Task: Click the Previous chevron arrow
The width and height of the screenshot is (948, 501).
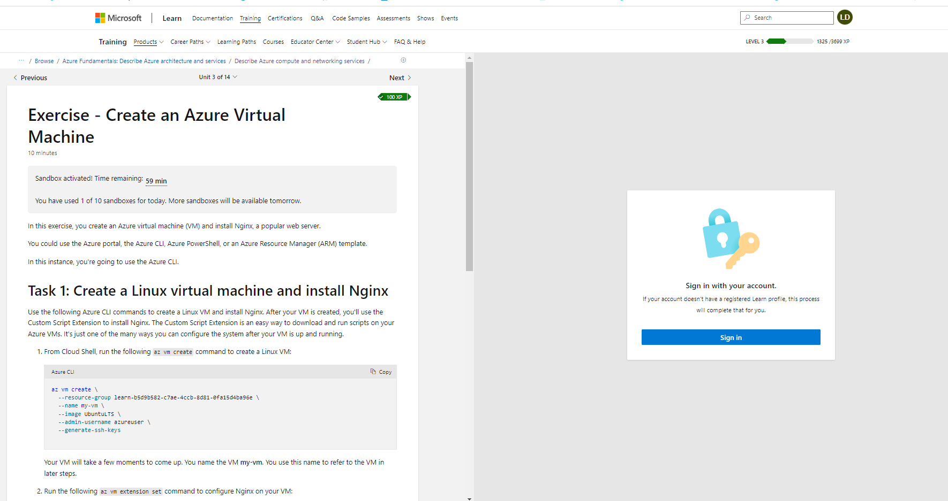Action: click(15, 78)
